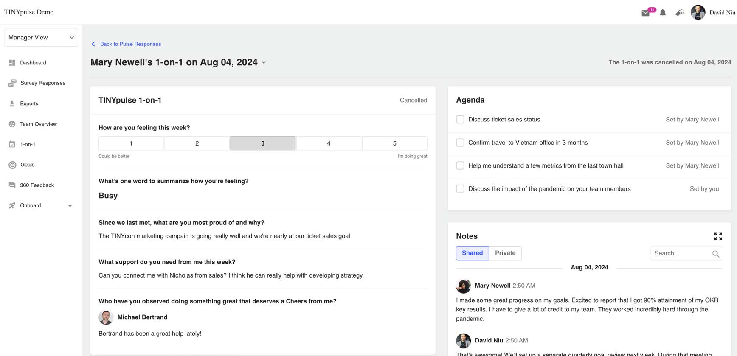Select feeling rating 5
737x356 pixels.
pyautogui.click(x=394, y=143)
